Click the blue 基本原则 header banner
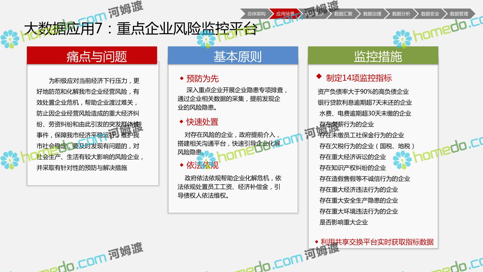Image resolution: width=483 pixels, height=272 pixels. coord(233,56)
